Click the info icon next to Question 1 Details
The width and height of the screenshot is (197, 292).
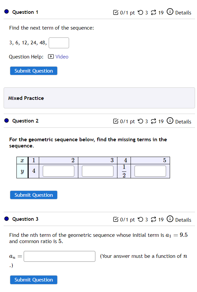click(x=170, y=12)
